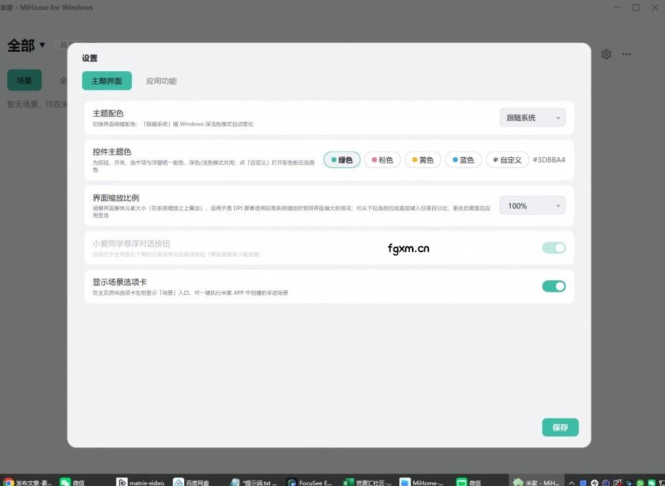665x486 pixels.
Task: Open FocuSee from the taskbar
Action: tap(310, 482)
